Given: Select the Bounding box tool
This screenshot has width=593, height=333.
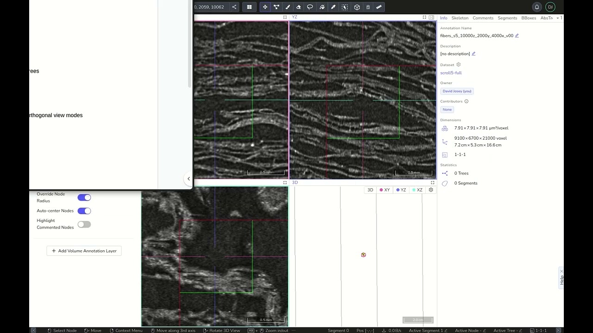Looking at the screenshot, I should [357, 7].
